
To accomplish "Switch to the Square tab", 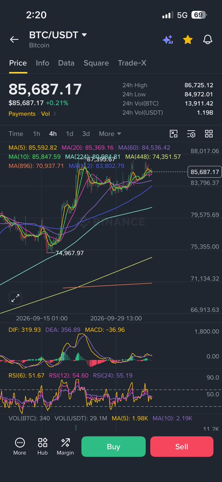I will (96, 63).
